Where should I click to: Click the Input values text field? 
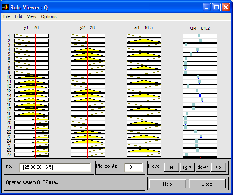(x=55, y=167)
